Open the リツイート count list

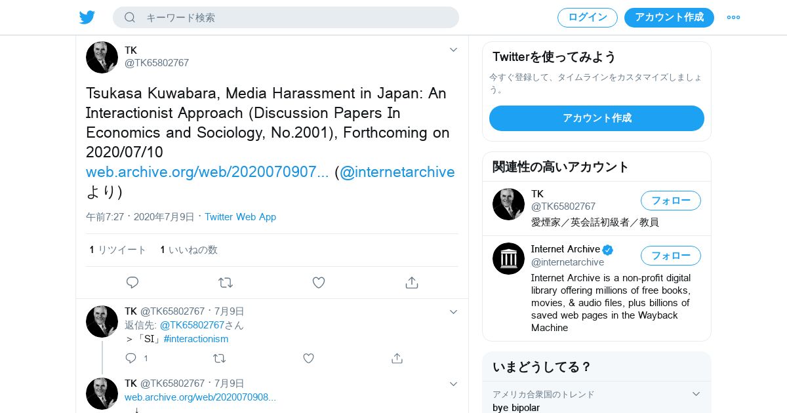[x=118, y=250]
